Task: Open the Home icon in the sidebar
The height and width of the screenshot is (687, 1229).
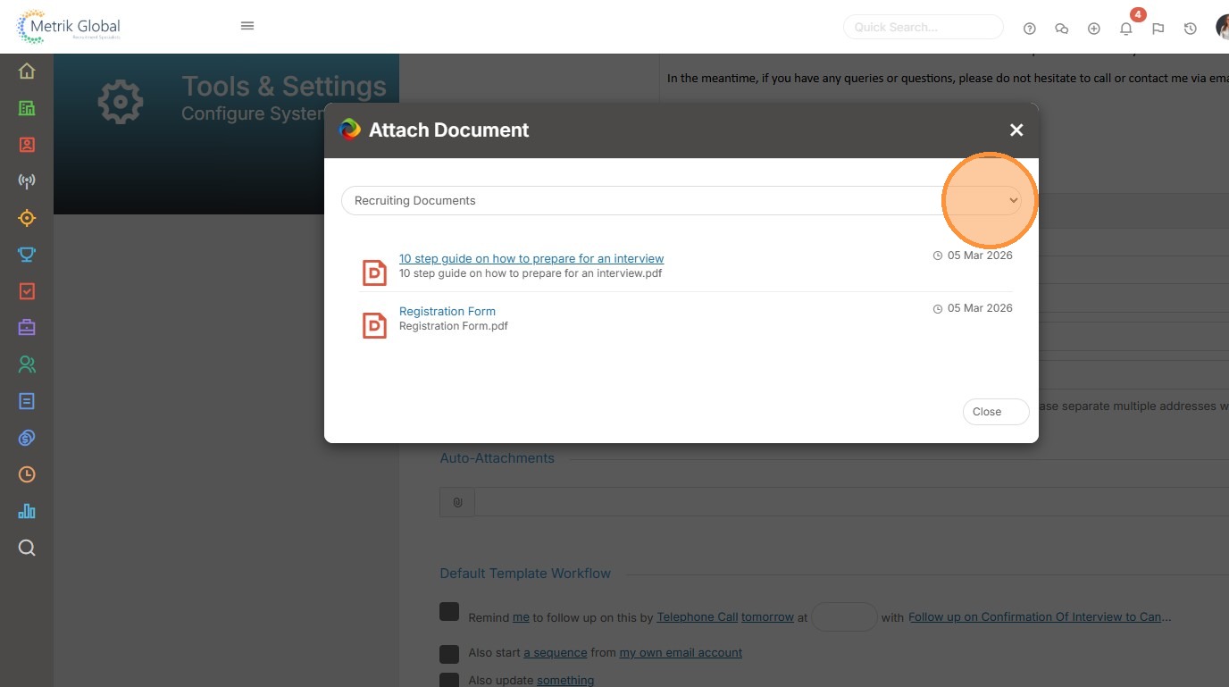Action: click(27, 71)
